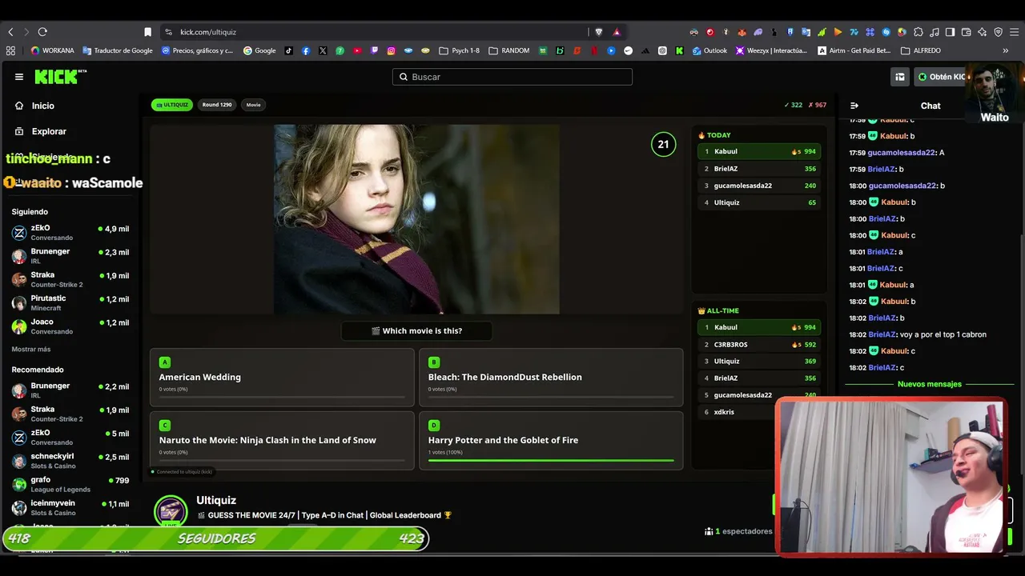
Task: Open the X (Twitter) bookmark
Action: 323,50
